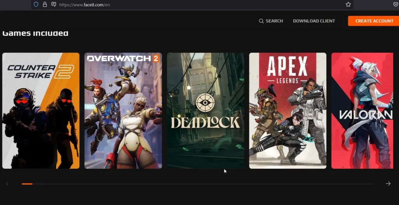Click the Games included heading
Image resolution: width=399 pixels, height=205 pixels.
35,33
